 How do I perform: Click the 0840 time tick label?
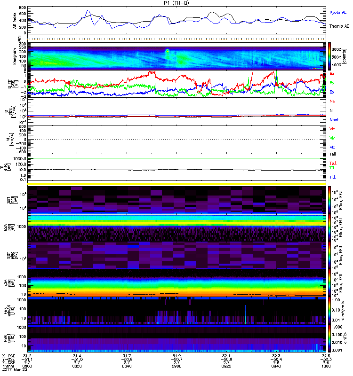(127, 366)
